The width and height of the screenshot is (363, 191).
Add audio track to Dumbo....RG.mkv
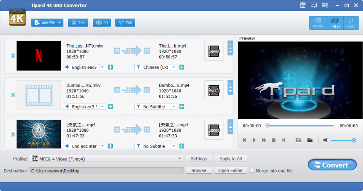point(111,107)
